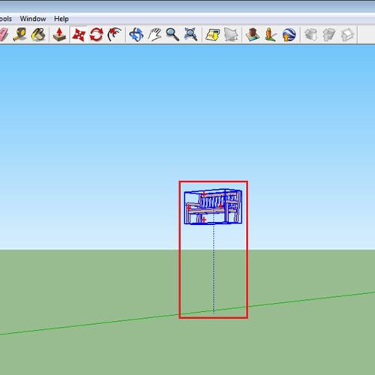The image size is (375, 375).
Task: Select the Offset tool
Action: tap(115, 34)
